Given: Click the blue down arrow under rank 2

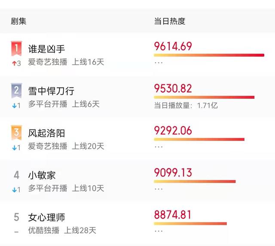Looking at the screenshot, I should click(14, 105).
